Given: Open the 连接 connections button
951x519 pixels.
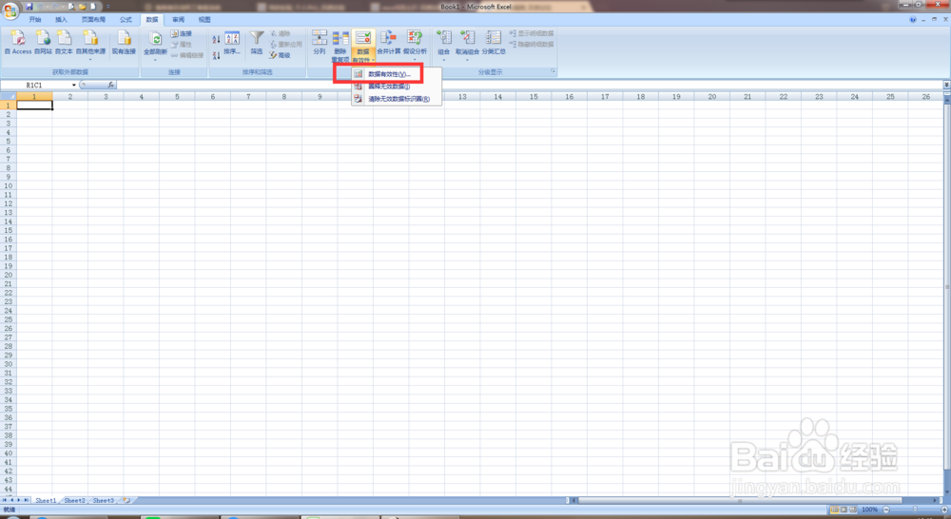Looking at the screenshot, I should click(x=182, y=33).
